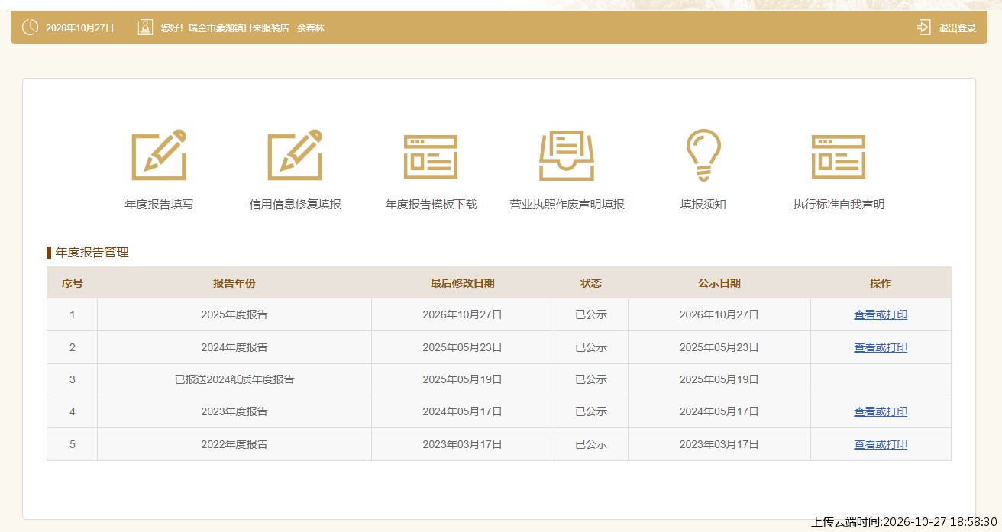The height and width of the screenshot is (532, 1002).
Task: Select the 2022年度报告 cell
Action: point(234,444)
